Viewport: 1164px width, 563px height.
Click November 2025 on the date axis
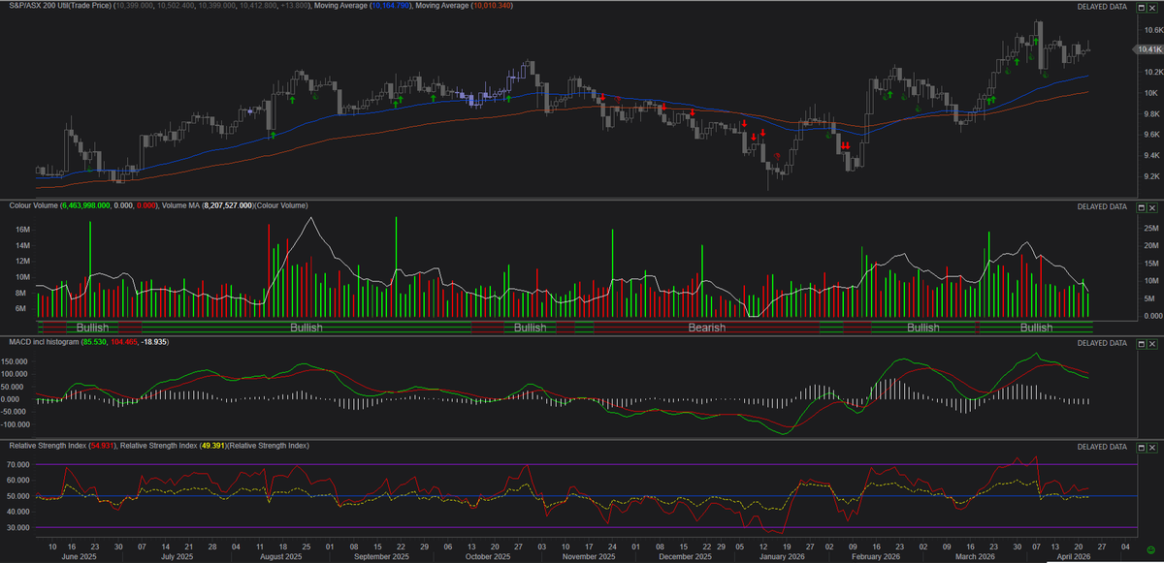tap(590, 557)
